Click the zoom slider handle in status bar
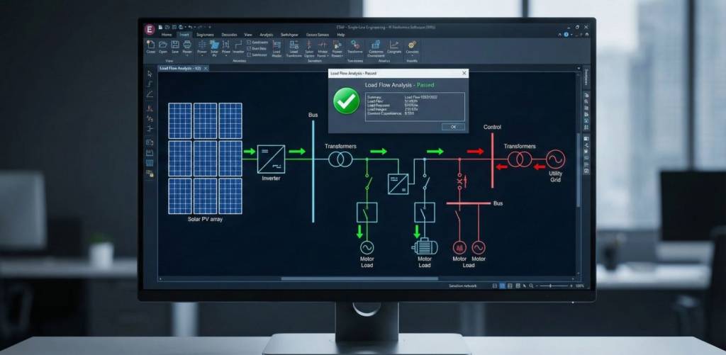This screenshot has width=726, height=355. pos(550,286)
